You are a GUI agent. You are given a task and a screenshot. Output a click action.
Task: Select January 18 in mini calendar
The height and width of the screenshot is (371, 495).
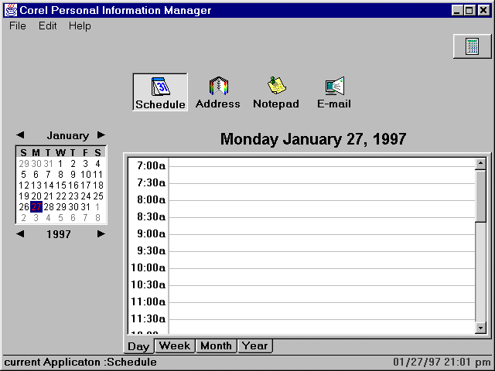pos(98,185)
